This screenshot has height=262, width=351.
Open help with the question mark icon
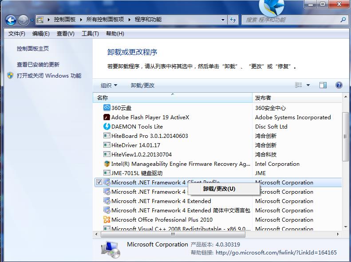tap(339, 85)
